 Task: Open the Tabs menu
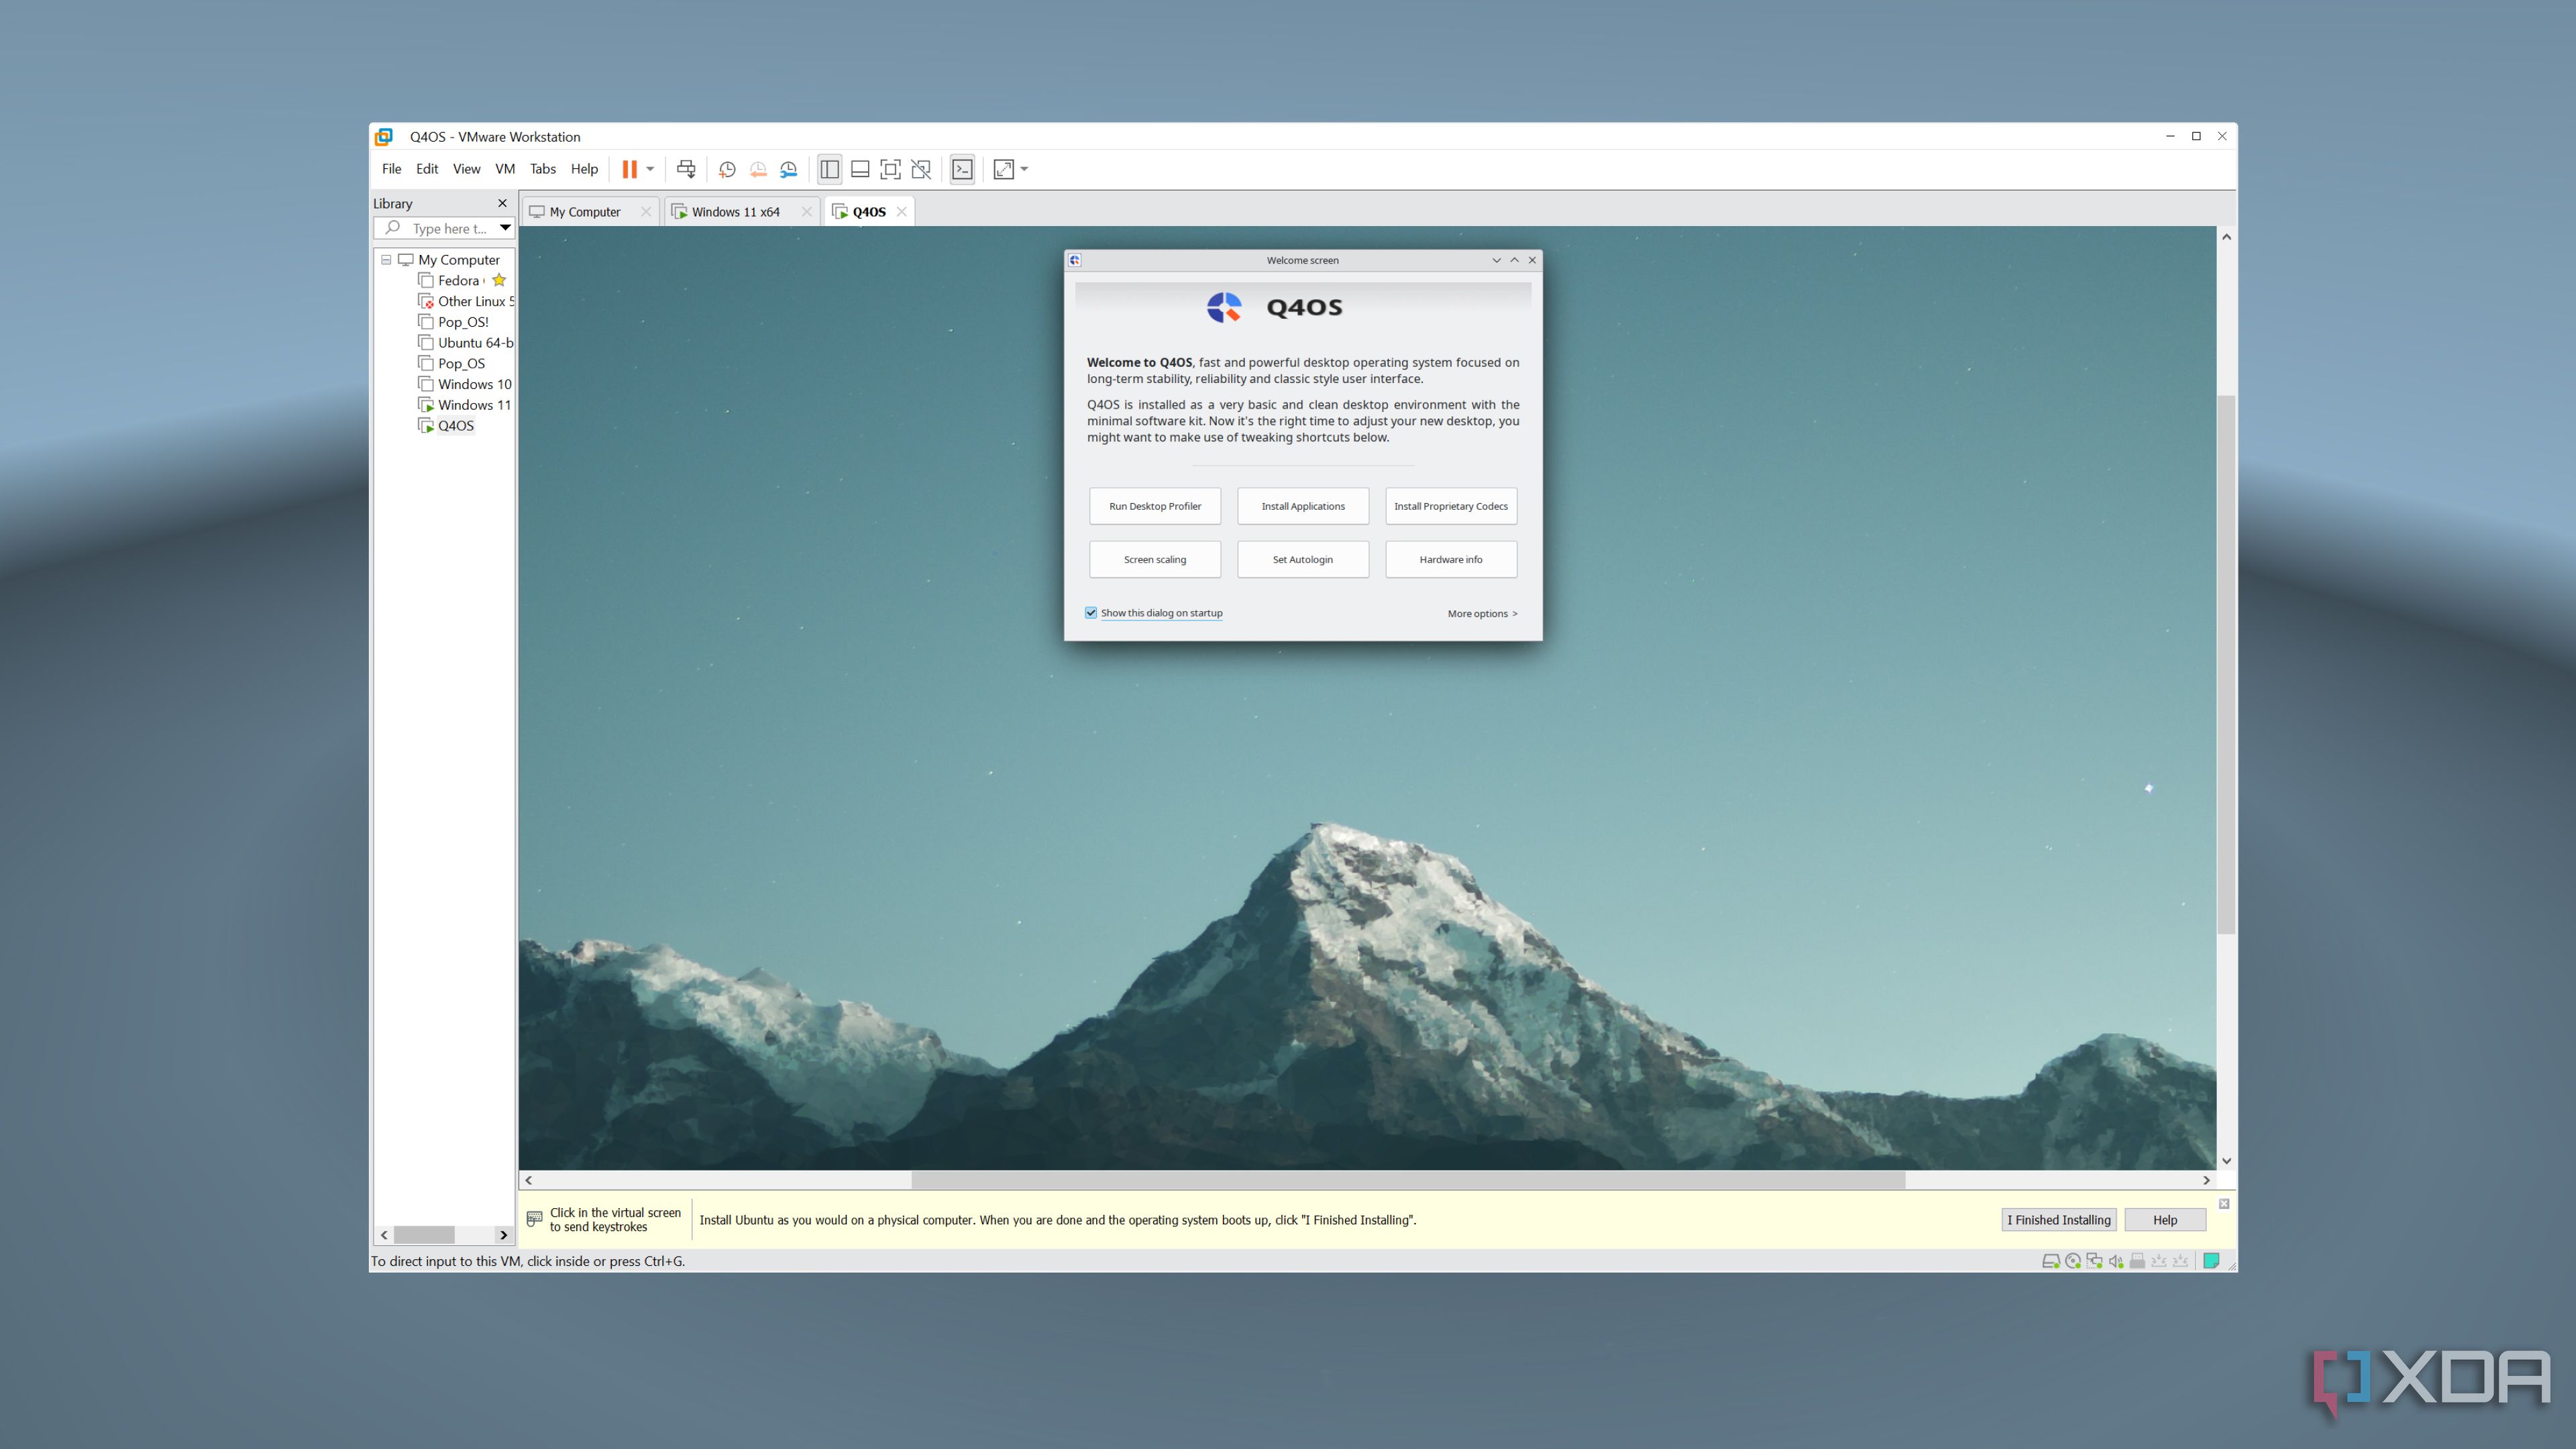[x=543, y=169]
